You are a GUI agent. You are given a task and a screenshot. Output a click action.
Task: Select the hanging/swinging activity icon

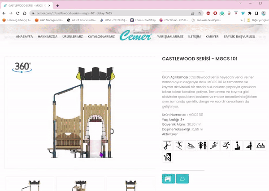tap(167, 146)
